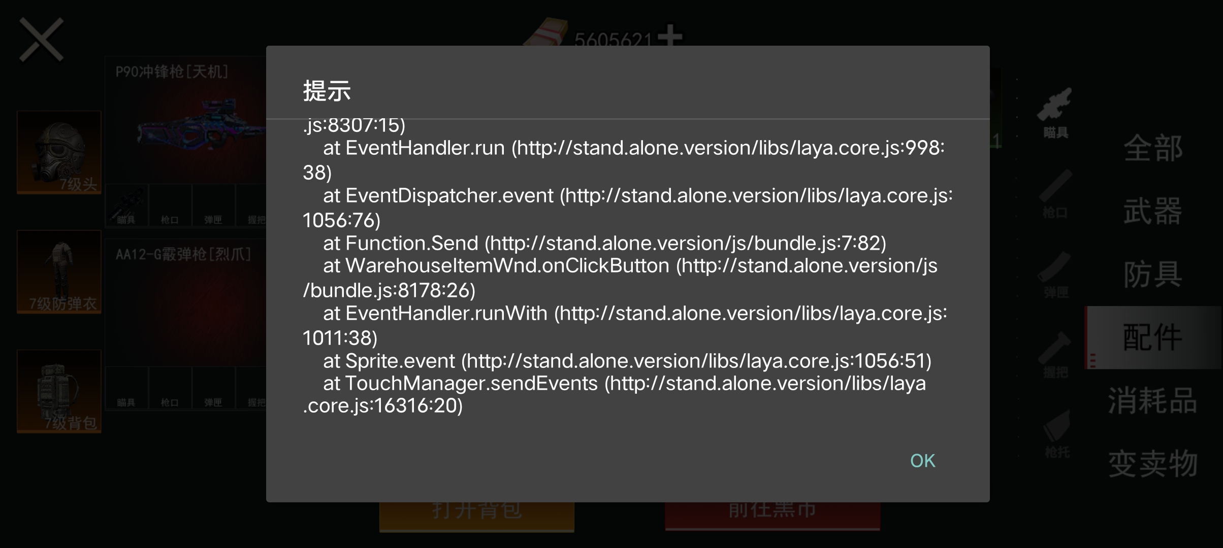The image size is (1223, 548).
Task: Add currency with the plus icon
Action: click(x=671, y=36)
